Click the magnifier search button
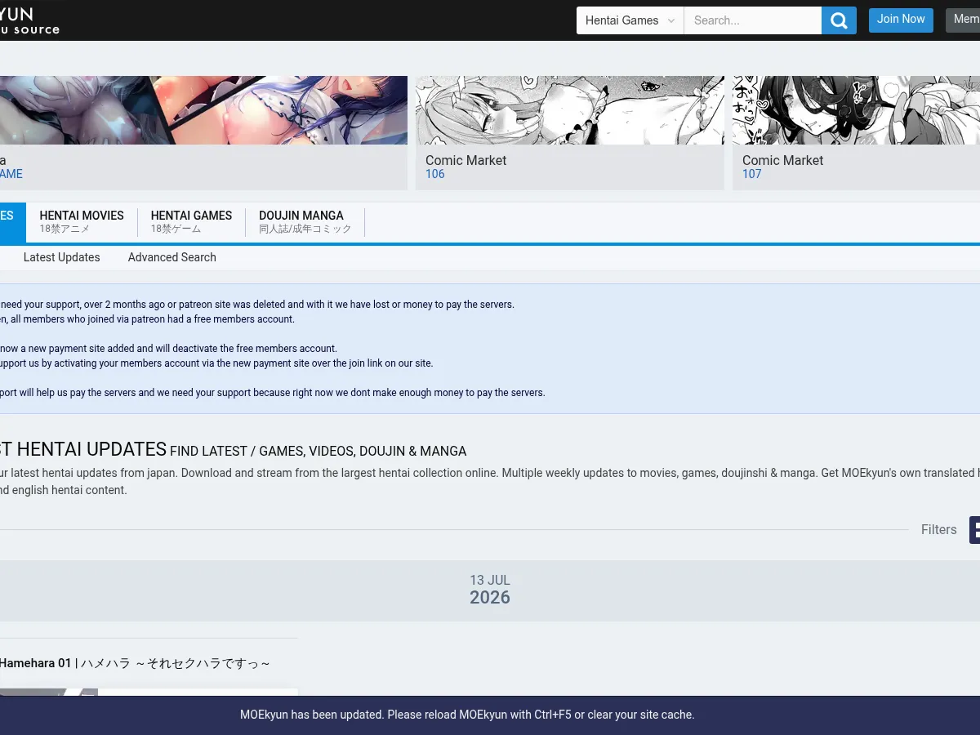This screenshot has width=980, height=735. click(839, 20)
